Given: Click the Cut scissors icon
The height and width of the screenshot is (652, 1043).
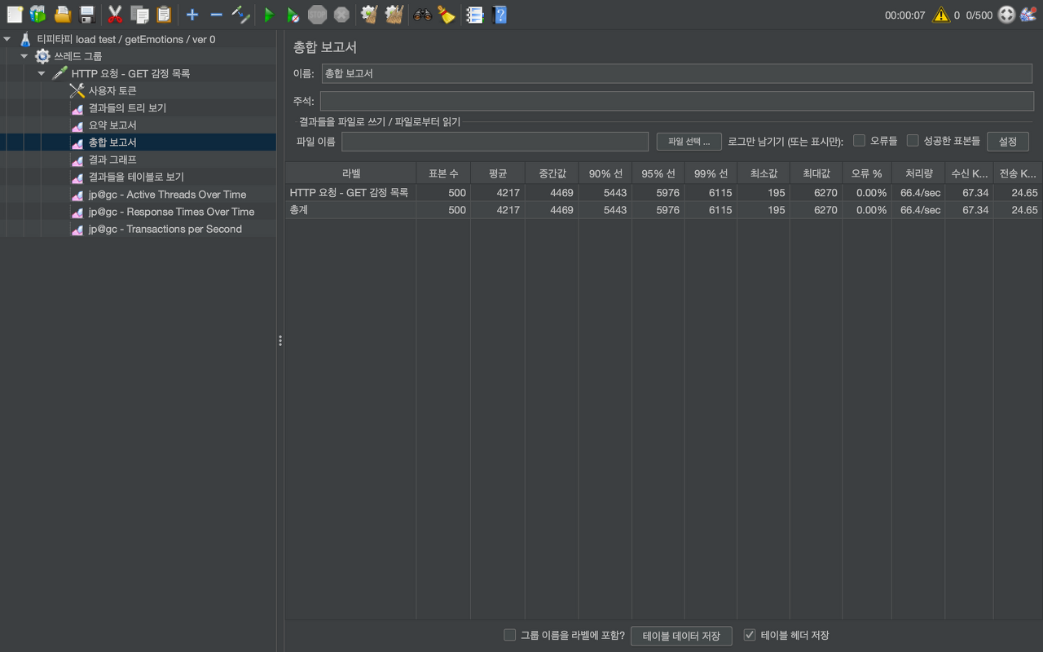Looking at the screenshot, I should [x=115, y=14].
